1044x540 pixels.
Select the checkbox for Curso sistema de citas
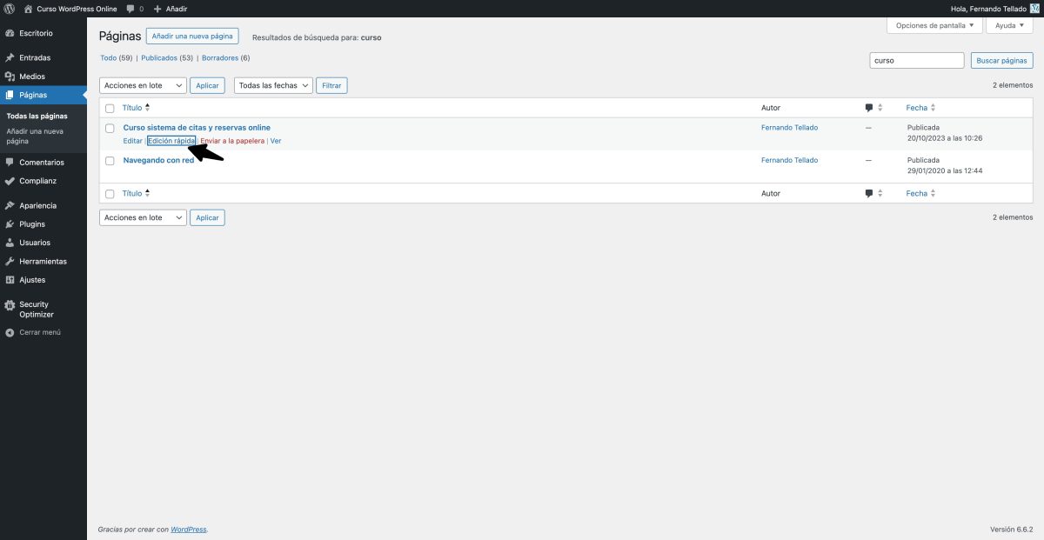pos(110,127)
